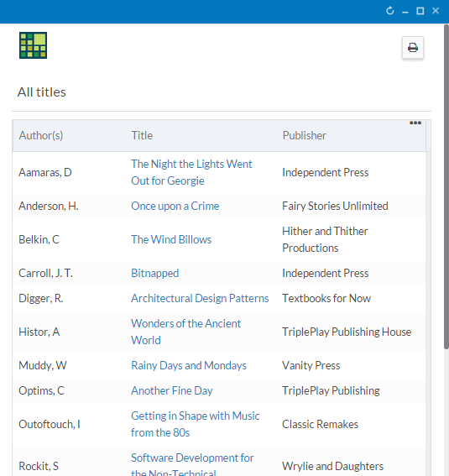Sort by the Publisher column header
Screen dimensions: 449x476
tap(305, 135)
